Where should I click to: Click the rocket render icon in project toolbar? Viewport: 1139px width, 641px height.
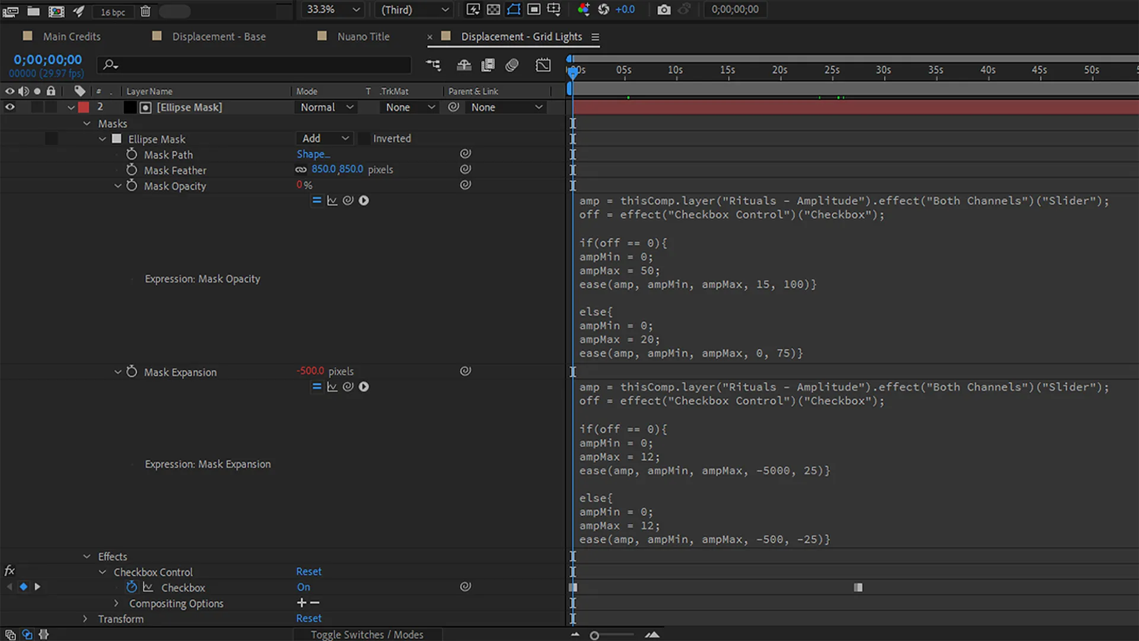coord(78,11)
